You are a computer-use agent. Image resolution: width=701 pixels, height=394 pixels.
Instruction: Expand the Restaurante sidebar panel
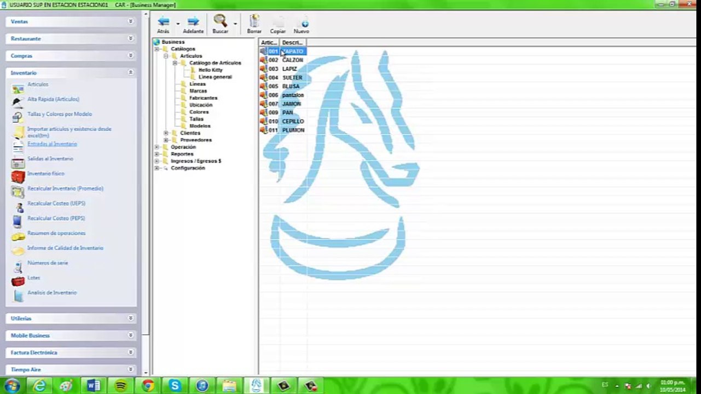pyautogui.click(x=130, y=38)
